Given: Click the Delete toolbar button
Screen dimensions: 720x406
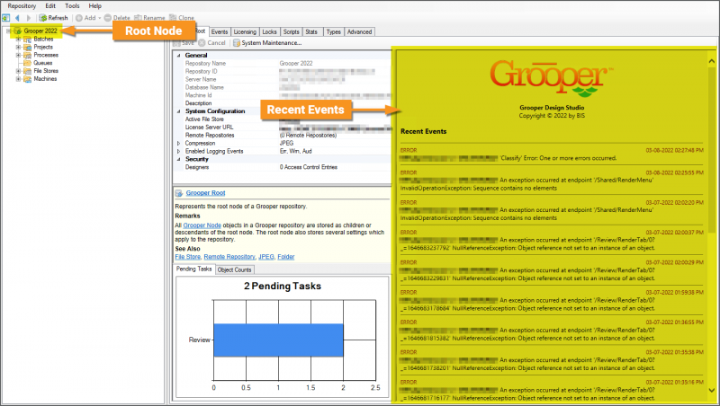Looking at the screenshot, I should pyautogui.click(x=117, y=18).
